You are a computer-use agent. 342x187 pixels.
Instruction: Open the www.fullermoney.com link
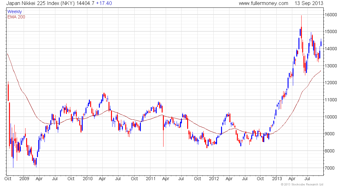(263, 3)
